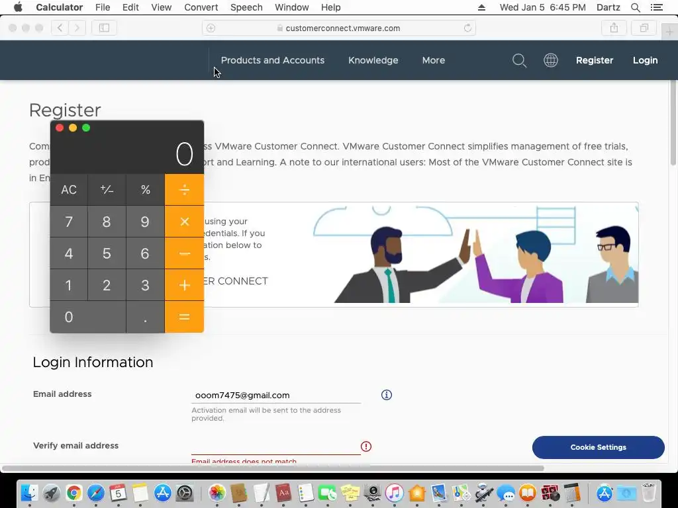Open Finder from the Dock

point(29,493)
